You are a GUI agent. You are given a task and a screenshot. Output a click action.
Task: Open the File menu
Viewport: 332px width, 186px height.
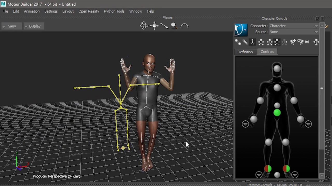[5, 11]
